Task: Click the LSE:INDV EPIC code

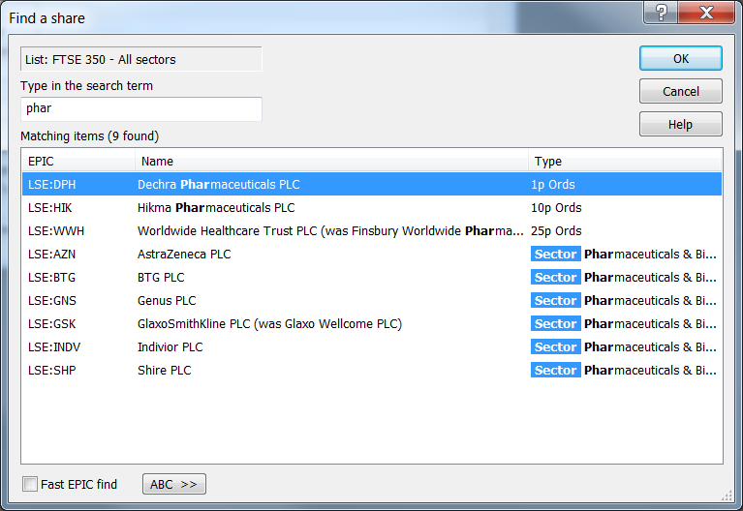Action: 54,346
